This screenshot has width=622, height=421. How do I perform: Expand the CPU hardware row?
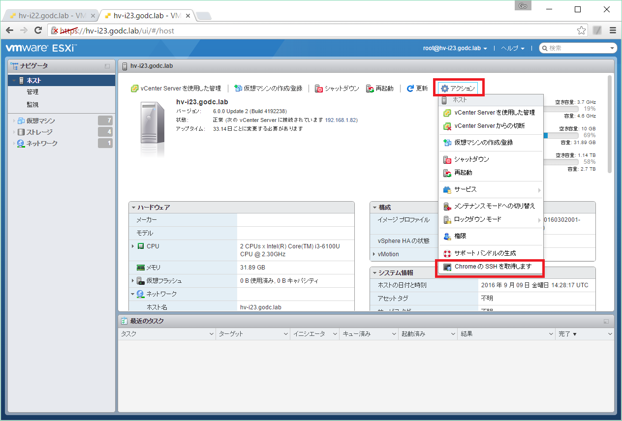(133, 246)
